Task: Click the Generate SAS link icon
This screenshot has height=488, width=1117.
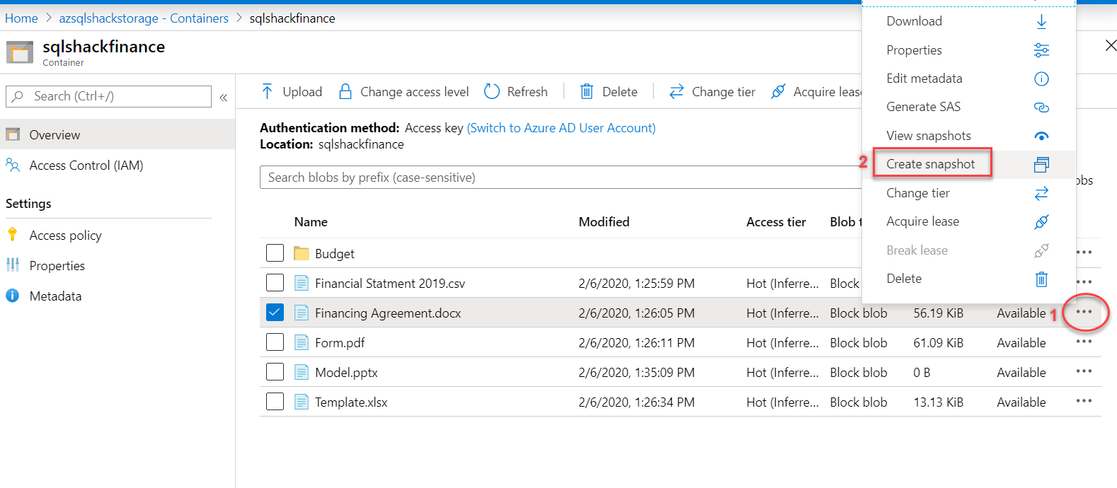Action: click(1041, 108)
